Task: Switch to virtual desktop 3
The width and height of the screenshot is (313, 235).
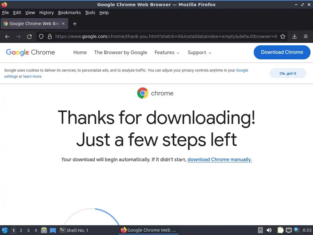Action: point(28,230)
